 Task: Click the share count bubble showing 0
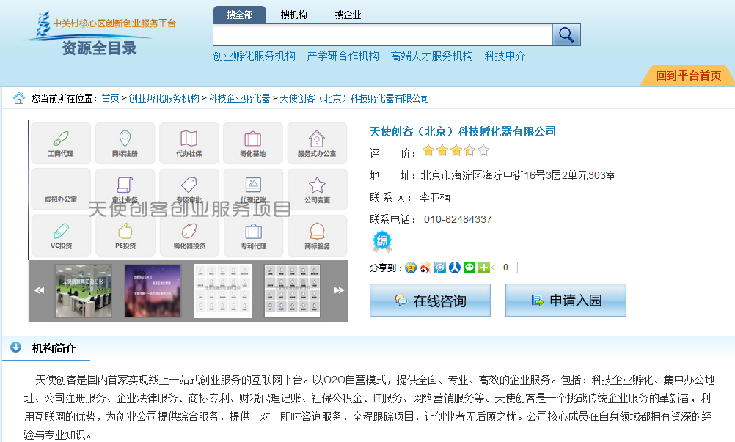click(x=505, y=268)
